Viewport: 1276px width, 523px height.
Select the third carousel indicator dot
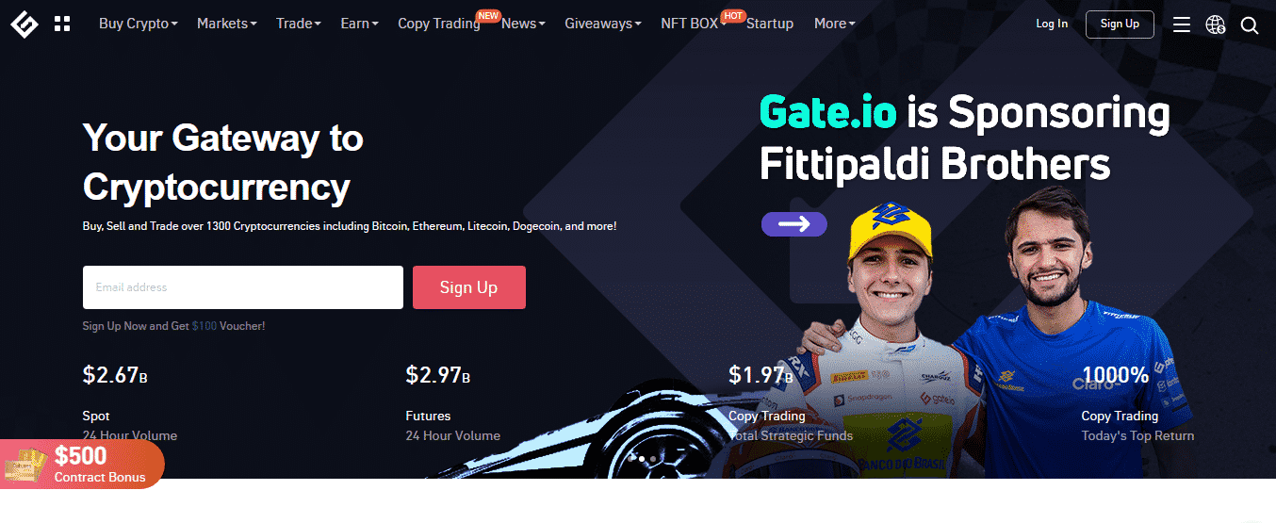tap(653, 459)
